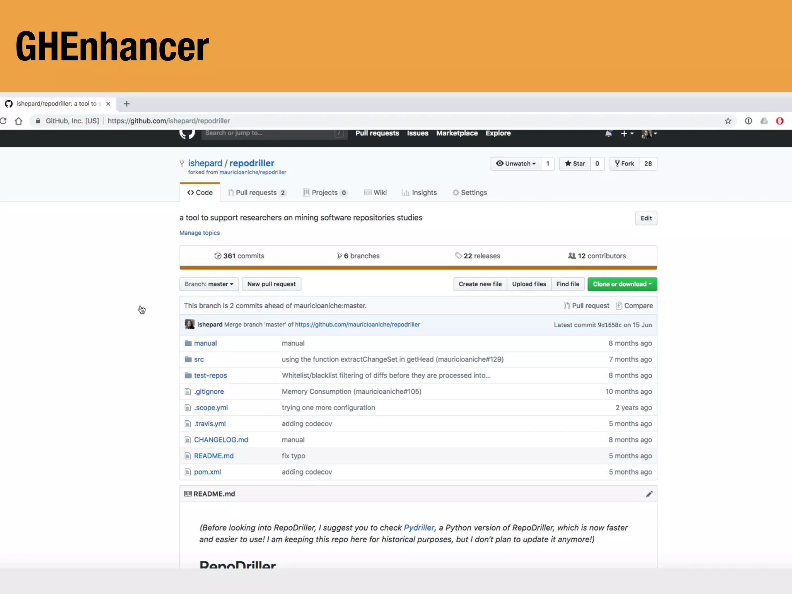Image resolution: width=792 pixels, height=594 pixels.
Task: Open the manual folder
Action: (x=205, y=343)
